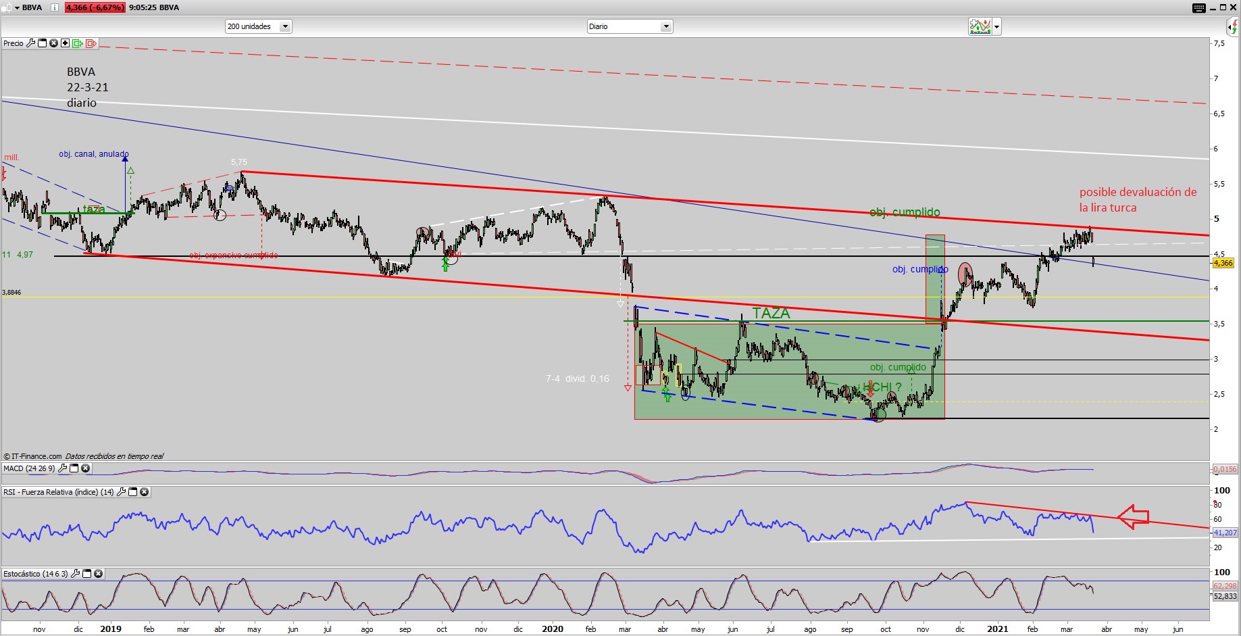
Task: Click the red 4,366 (-6,67%) price box
Action: click(95, 7)
